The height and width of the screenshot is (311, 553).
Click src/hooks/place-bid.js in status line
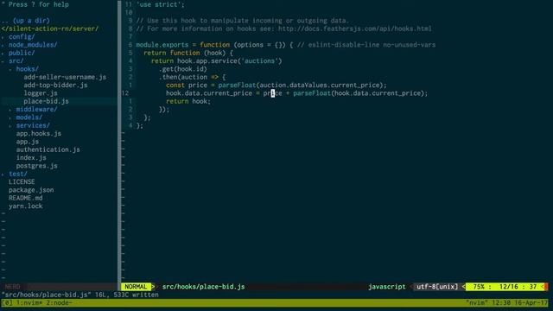(x=204, y=287)
